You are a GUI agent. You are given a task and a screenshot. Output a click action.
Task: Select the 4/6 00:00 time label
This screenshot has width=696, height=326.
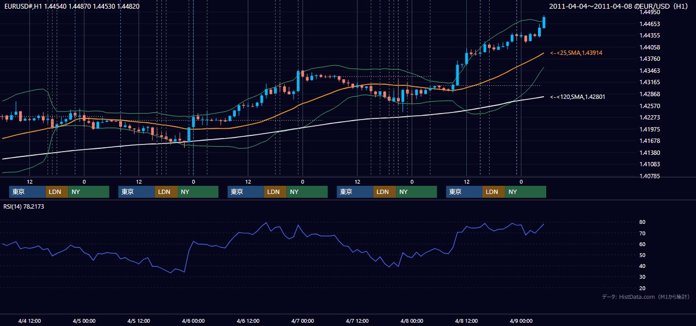pos(193,321)
